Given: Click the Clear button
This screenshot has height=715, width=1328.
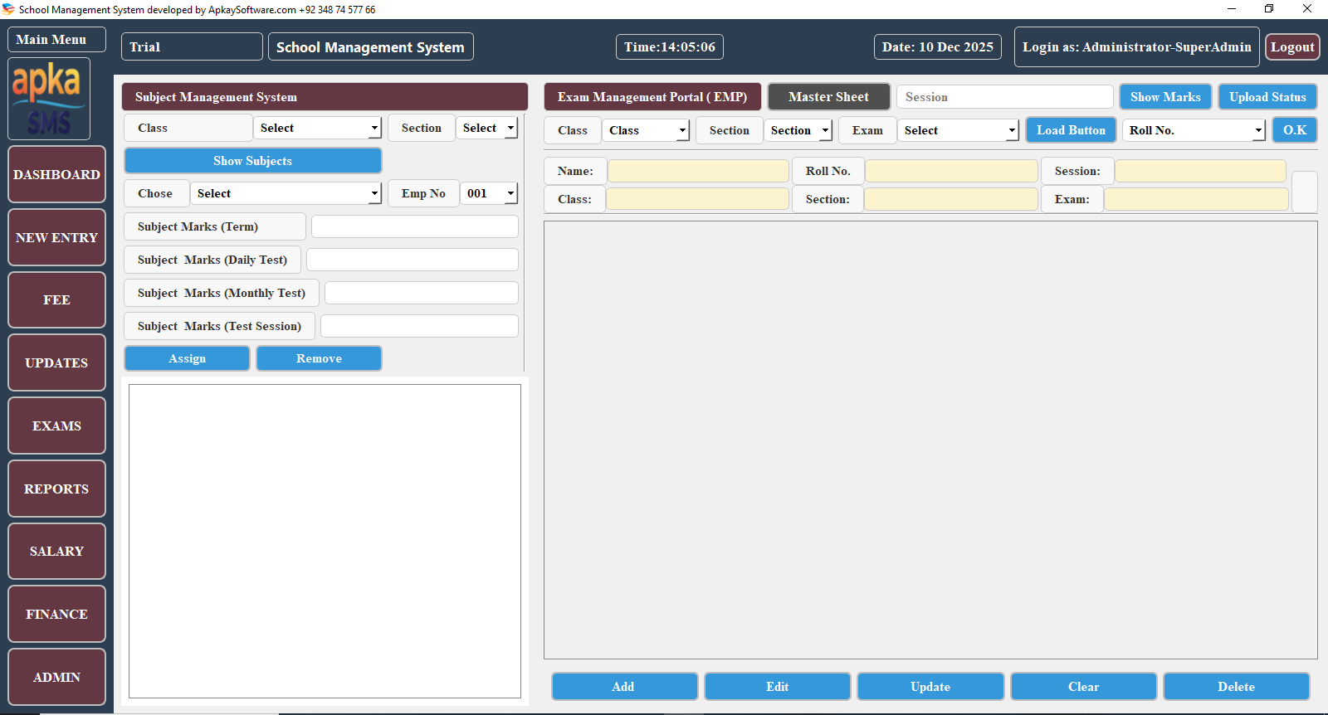Looking at the screenshot, I should [x=1083, y=687].
